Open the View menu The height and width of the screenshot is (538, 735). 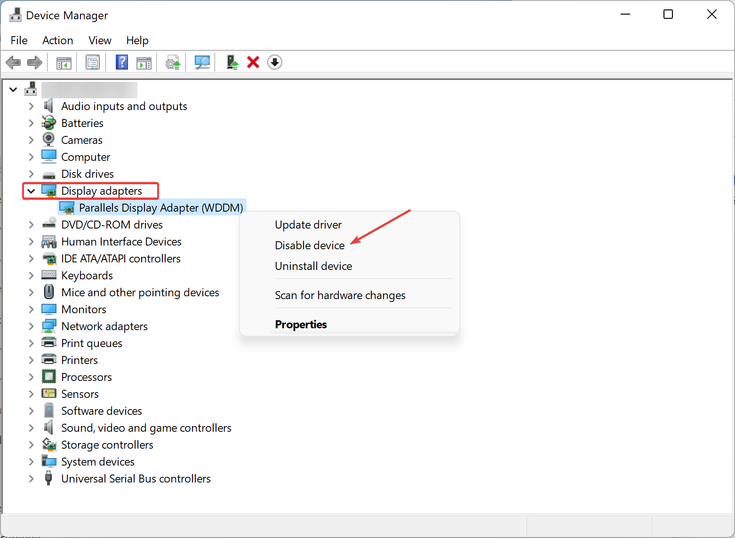pyautogui.click(x=100, y=40)
